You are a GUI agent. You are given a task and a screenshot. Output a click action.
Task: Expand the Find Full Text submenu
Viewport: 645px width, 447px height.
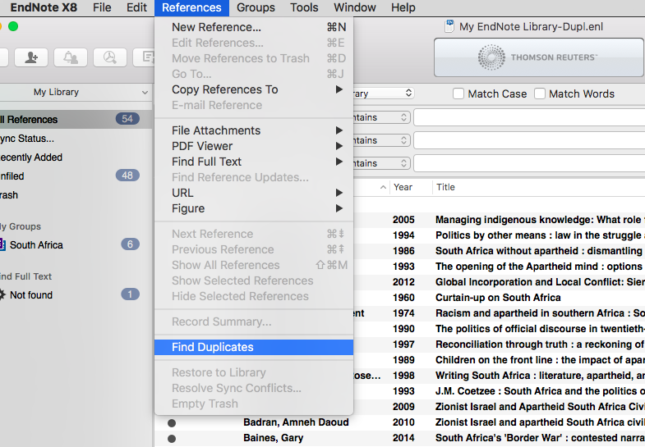click(x=254, y=162)
